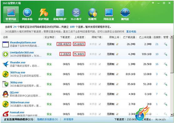Screen dimensions: 174x123
Task: Open the title bar dropdown menu arrow
Action: [153, 3]
